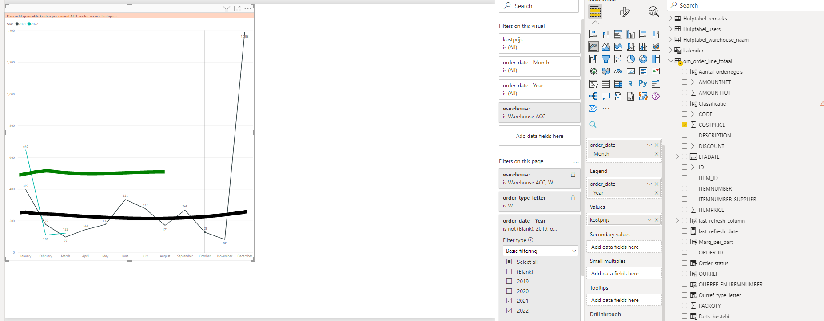Select the area chart visual

[605, 47]
